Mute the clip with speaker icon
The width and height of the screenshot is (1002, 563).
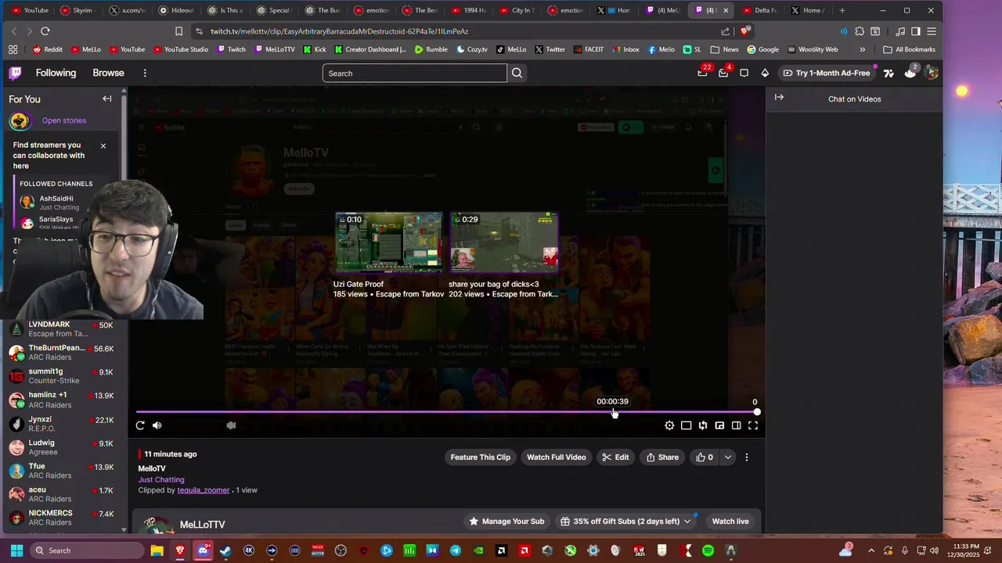(157, 425)
